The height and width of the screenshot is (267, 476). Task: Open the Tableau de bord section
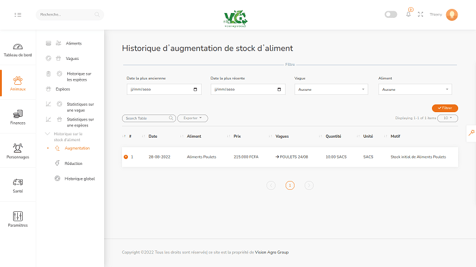[18, 50]
